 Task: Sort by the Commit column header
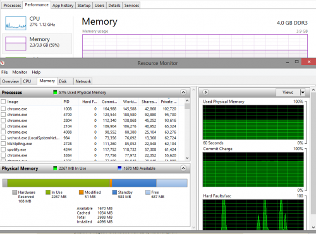pos(109,102)
